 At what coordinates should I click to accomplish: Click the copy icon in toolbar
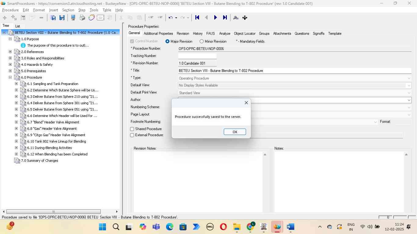[x=130, y=18]
